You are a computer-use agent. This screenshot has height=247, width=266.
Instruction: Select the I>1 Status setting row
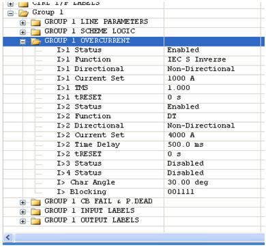134,50
